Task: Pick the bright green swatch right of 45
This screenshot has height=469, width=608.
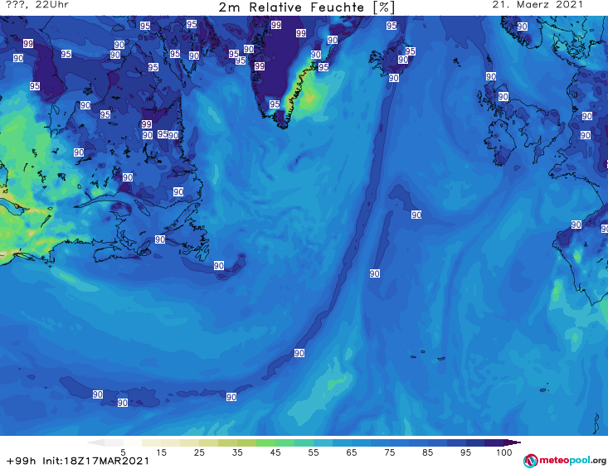Action: point(285,442)
